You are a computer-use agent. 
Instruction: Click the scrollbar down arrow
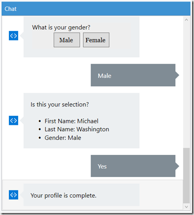[x=186, y=207]
